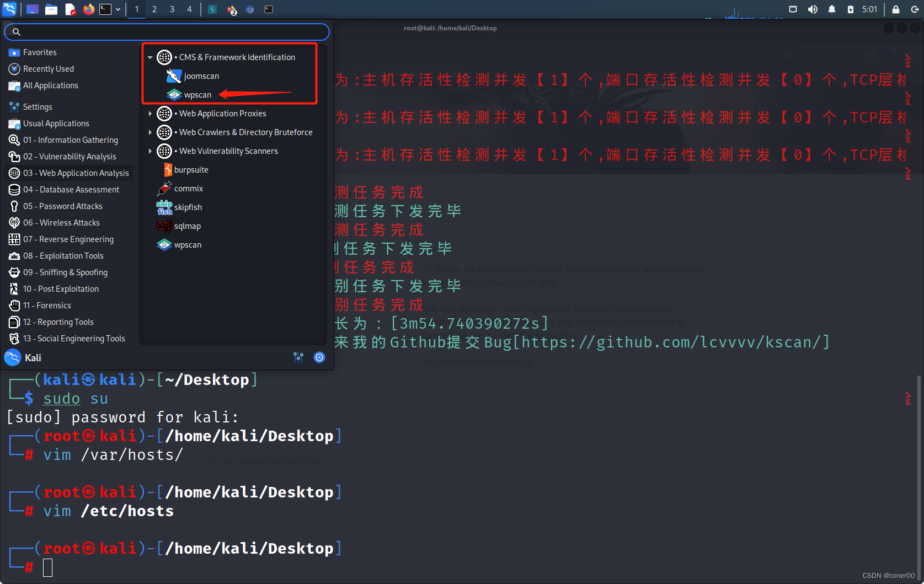The image size is (924, 584).
Task: Select the blue circular app taskbar icon
Action: (x=250, y=9)
